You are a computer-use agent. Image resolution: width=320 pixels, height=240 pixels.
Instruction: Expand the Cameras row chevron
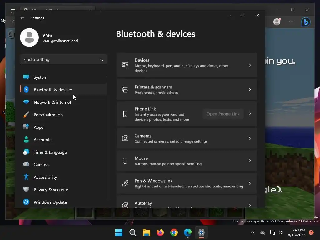pos(250,138)
